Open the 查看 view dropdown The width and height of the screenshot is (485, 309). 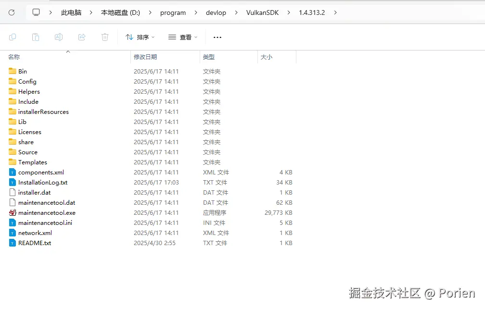pyautogui.click(x=183, y=37)
